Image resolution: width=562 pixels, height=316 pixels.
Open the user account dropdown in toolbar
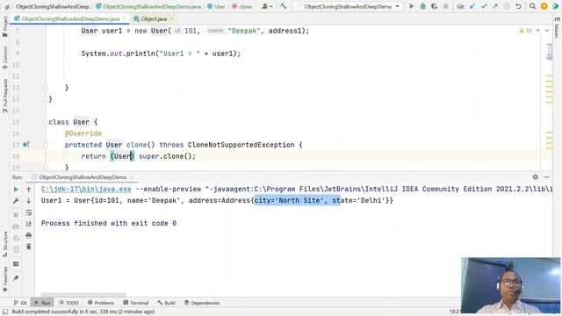[267, 6]
